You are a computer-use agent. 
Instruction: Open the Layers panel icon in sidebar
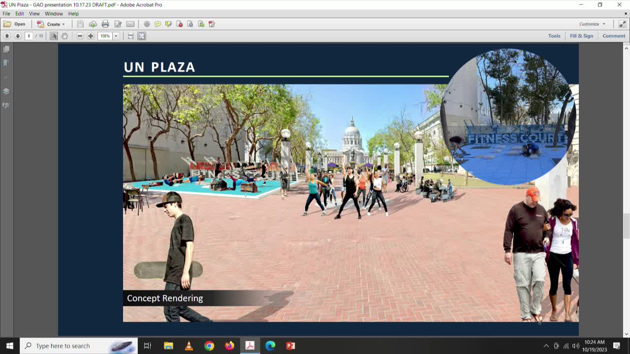click(6, 91)
